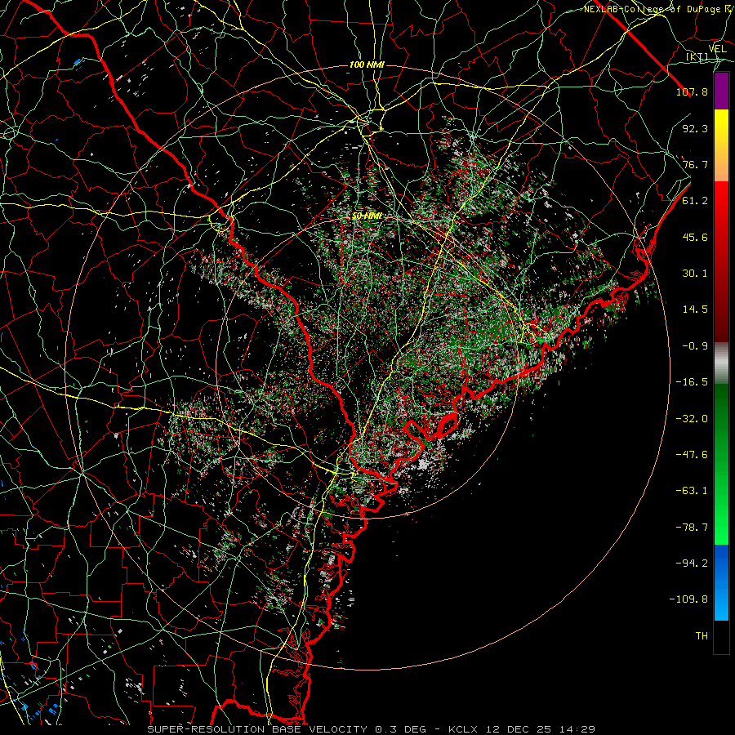The height and width of the screenshot is (735, 735).
Task: Select the 107.8 scale value
Action: (x=692, y=91)
